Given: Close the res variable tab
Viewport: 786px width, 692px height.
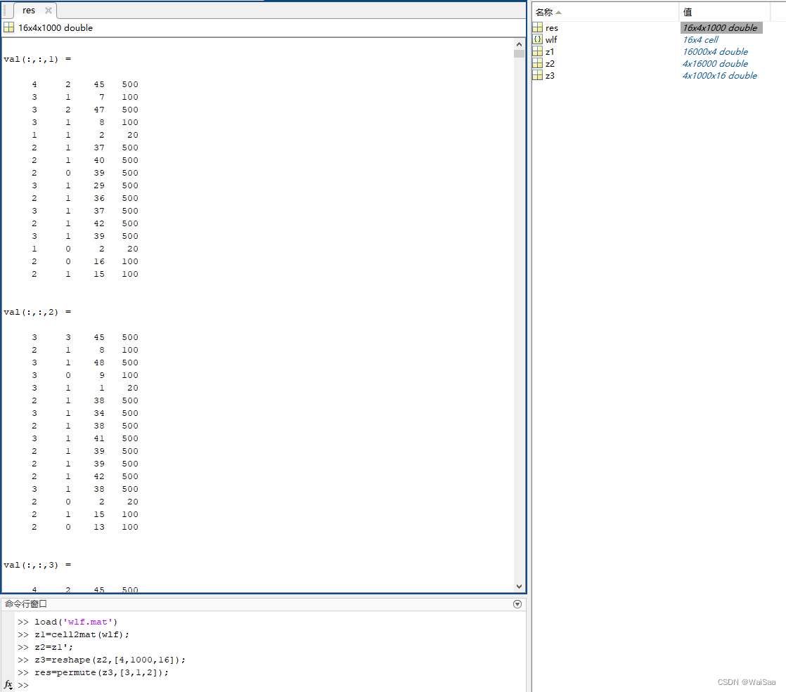Looking at the screenshot, I should coord(47,10).
